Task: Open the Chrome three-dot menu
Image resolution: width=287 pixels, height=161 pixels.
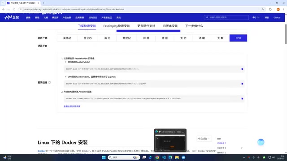Action: pos(283,9)
